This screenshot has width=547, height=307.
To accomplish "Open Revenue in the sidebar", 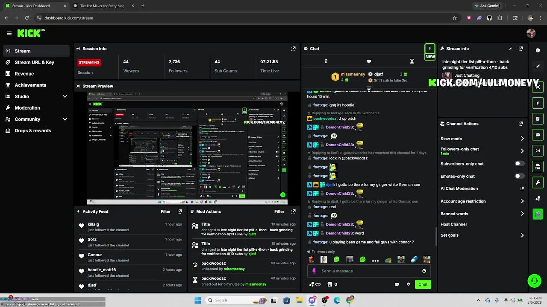I will coord(36,74).
